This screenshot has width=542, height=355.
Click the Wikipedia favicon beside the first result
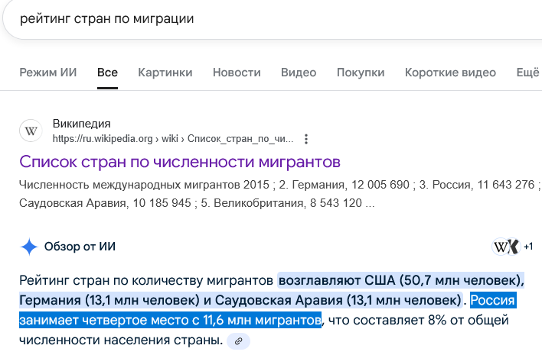(31, 131)
